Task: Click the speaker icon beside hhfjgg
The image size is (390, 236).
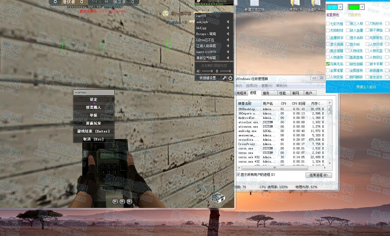Action: point(228,28)
